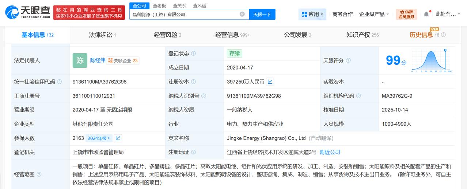Screen dimensions: 467x189
Task: Click the 江西省上饶经济技术开发区迎宾大道3号 address
Action: pyautogui.click(x=272, y=152)
